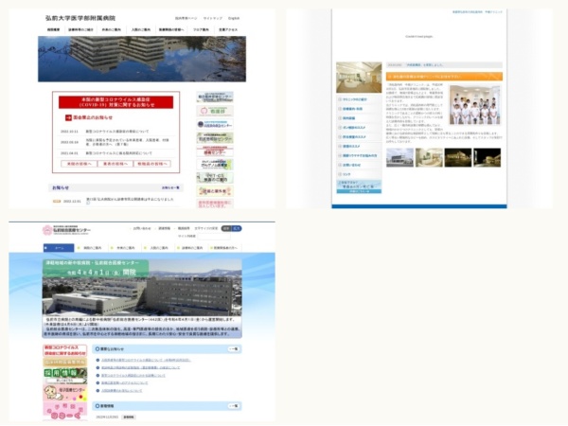Select 外来のご案内 tab on medical center page
Screen dimensions: 568x426
[x=126, y=248]
